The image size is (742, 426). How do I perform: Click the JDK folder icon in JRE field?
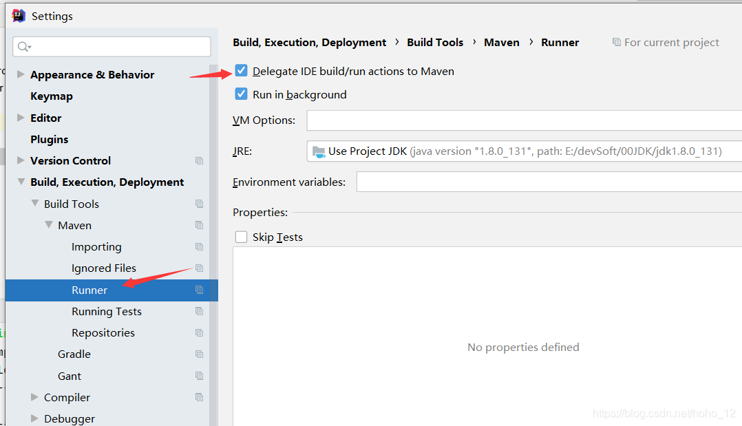pos(319,151)
